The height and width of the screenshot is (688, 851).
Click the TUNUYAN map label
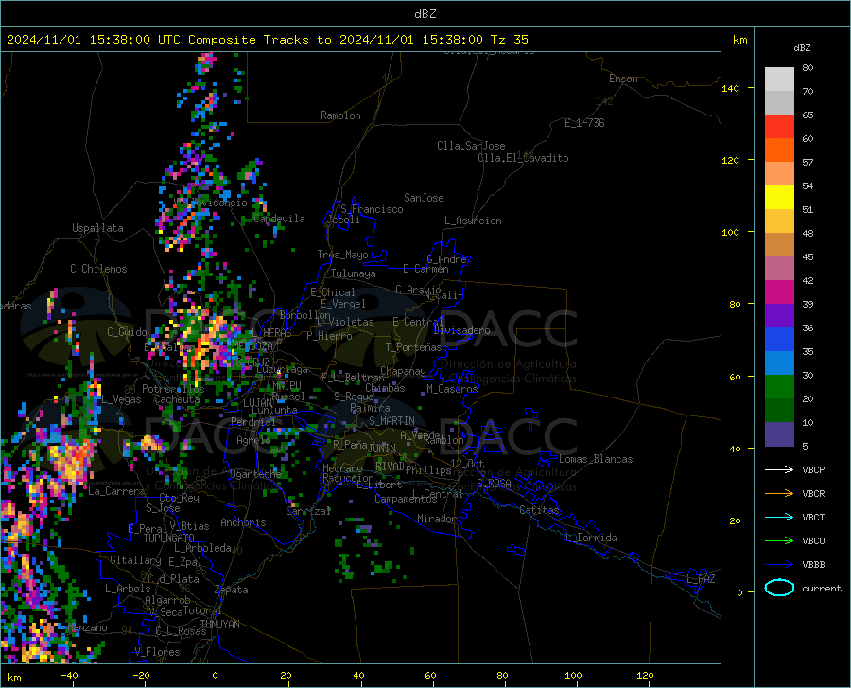pyautogui.click(x=219, y=625)
